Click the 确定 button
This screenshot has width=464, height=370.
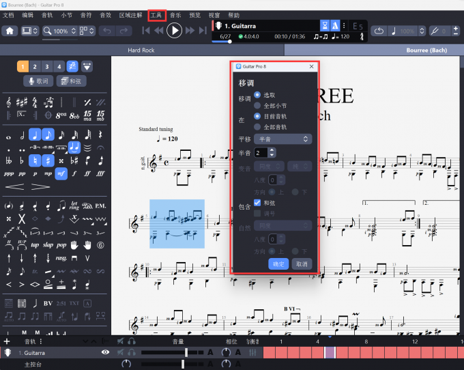pyautogui.click(x=278, y=264)
